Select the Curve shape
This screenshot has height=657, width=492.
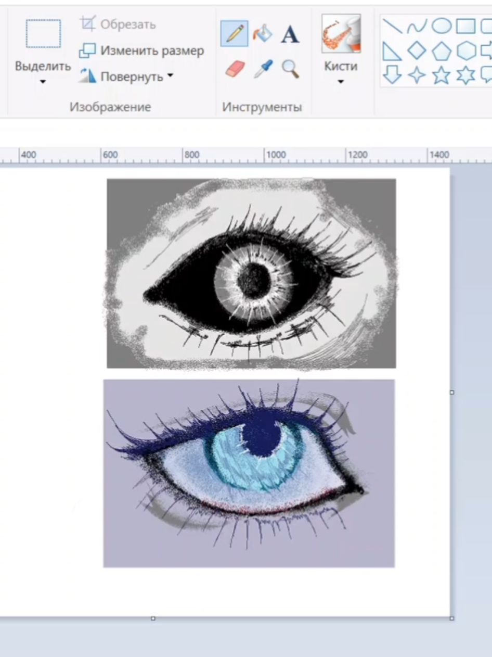pyautogui.click(x=417, y=26)
